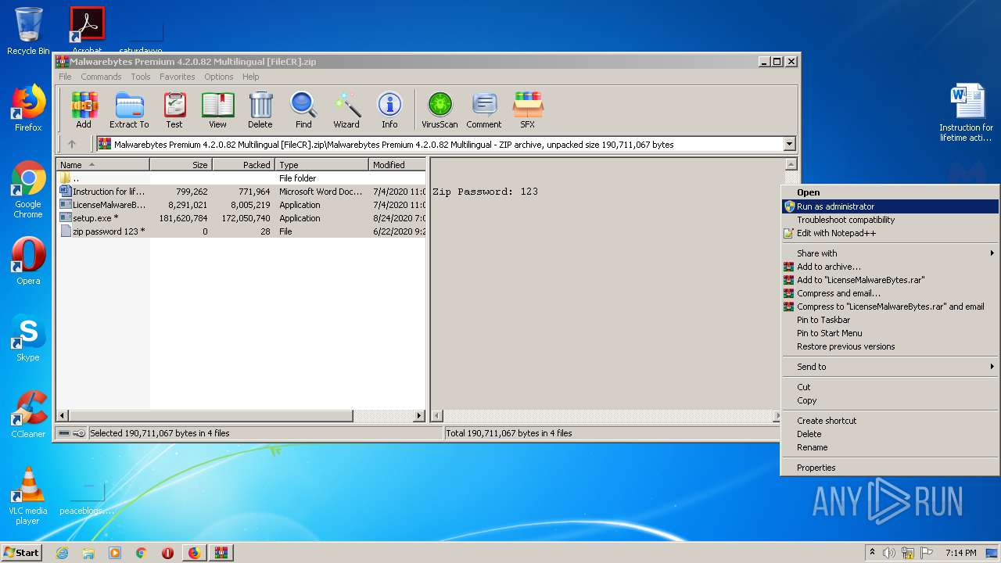Choose Run as administrator
Screen dimensions: 1001x563
click(x=891, y=206)
